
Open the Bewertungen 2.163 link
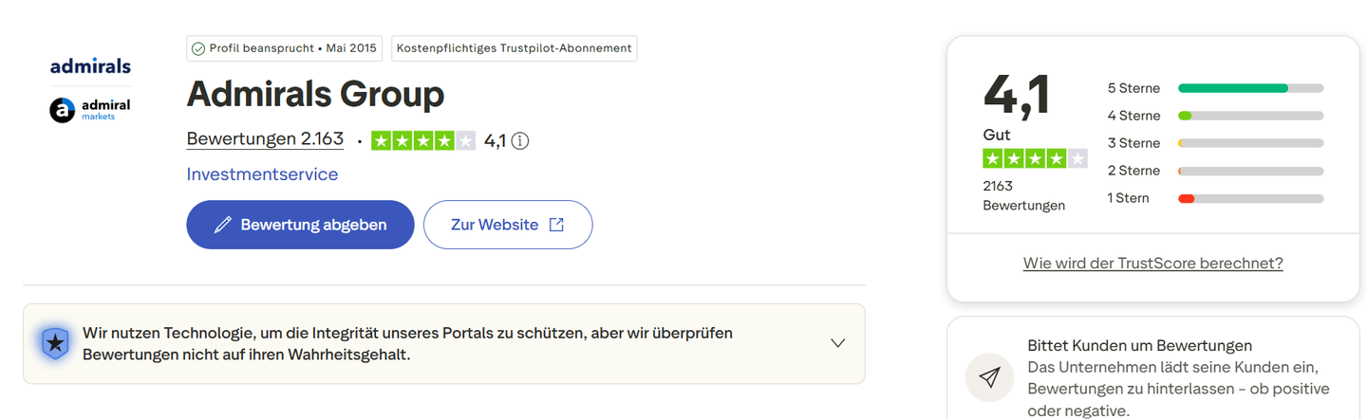(265, 139)
